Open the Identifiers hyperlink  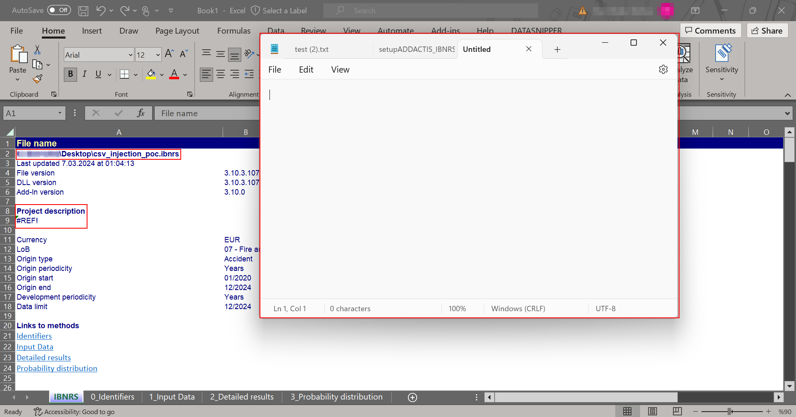(34, 336)
